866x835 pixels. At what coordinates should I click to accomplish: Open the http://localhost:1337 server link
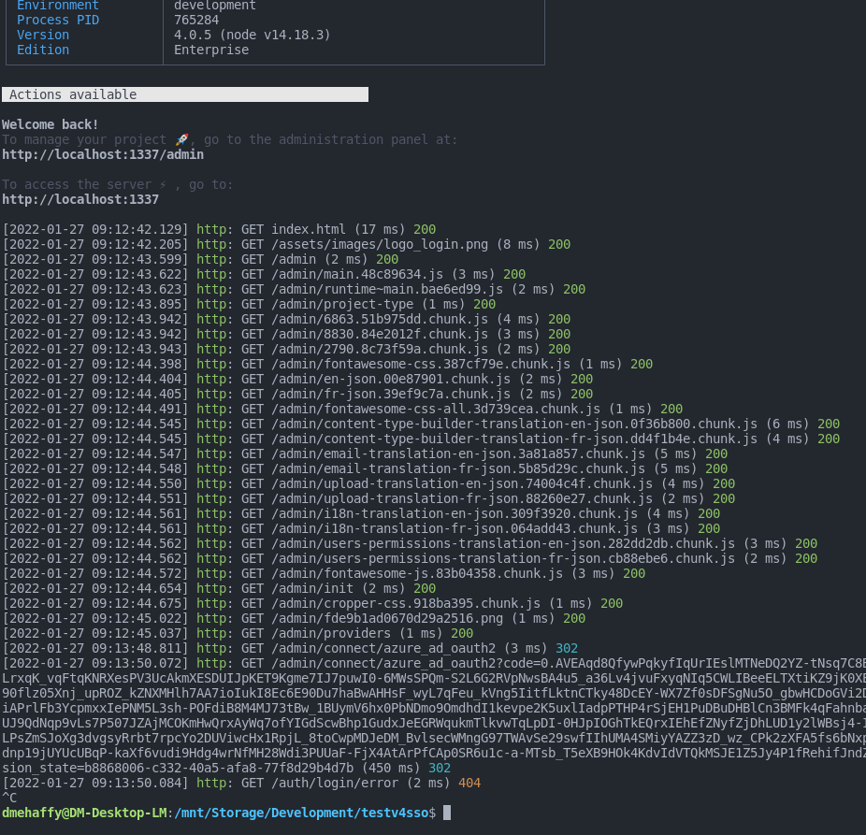[80, 199]
